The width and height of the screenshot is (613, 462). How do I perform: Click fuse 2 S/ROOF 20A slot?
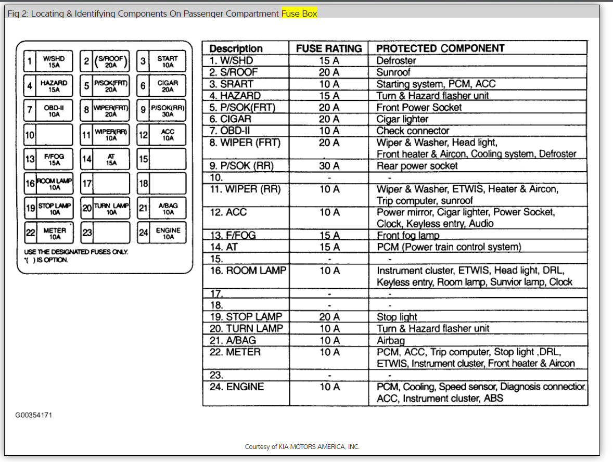click(105, 61)
